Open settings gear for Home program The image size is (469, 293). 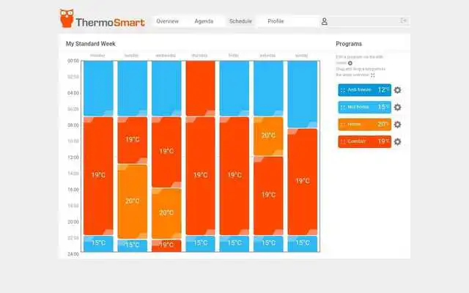[x=397, y=125]
